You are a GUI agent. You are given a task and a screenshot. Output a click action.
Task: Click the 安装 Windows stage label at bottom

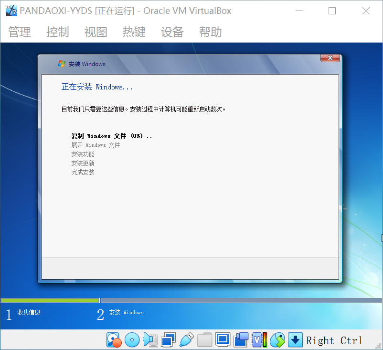(126, 312)
